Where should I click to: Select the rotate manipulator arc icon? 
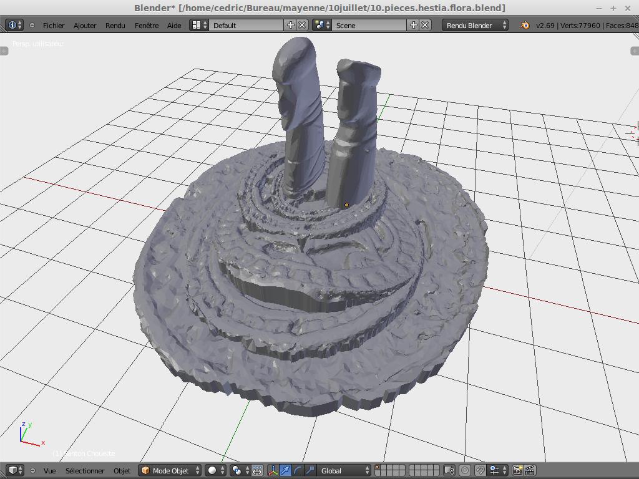298,470
